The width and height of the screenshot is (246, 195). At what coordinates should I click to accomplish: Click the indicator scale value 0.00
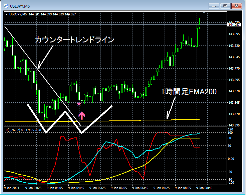click(x=231, y=159)
